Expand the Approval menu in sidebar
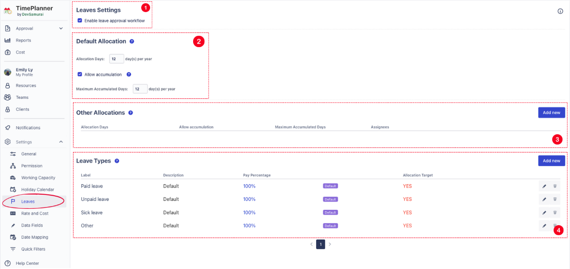Image resolution: width=570 pixels, height=269 pixels. 61,28
